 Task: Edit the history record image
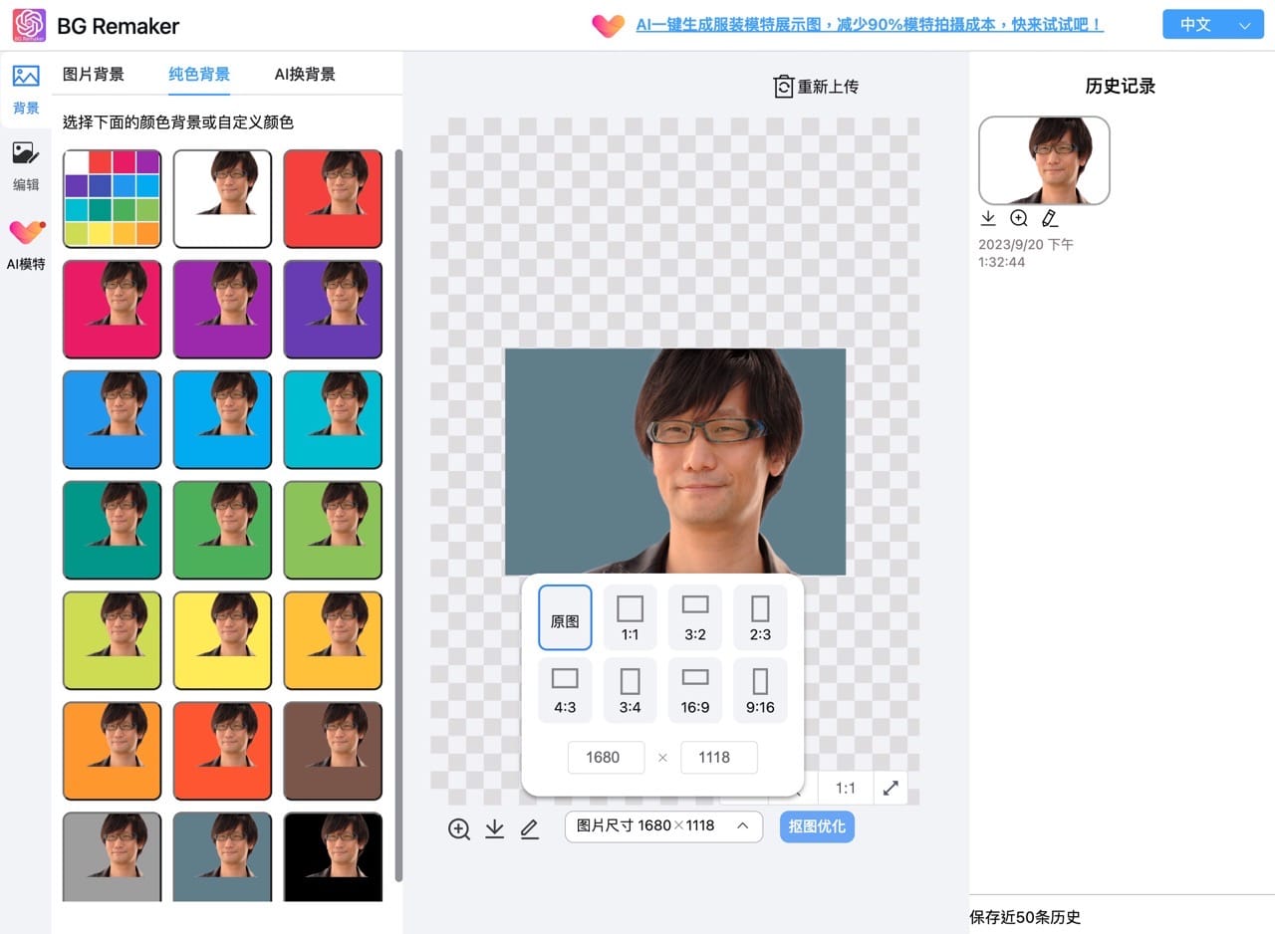tap(1049, 218)
